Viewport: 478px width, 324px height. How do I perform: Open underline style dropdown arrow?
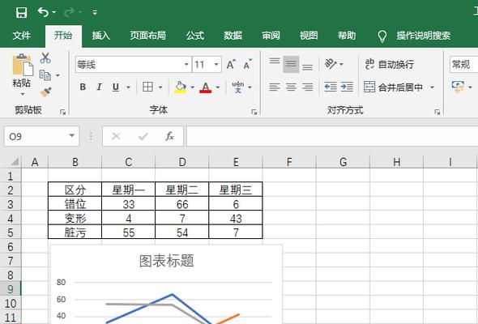pos(129,87)
